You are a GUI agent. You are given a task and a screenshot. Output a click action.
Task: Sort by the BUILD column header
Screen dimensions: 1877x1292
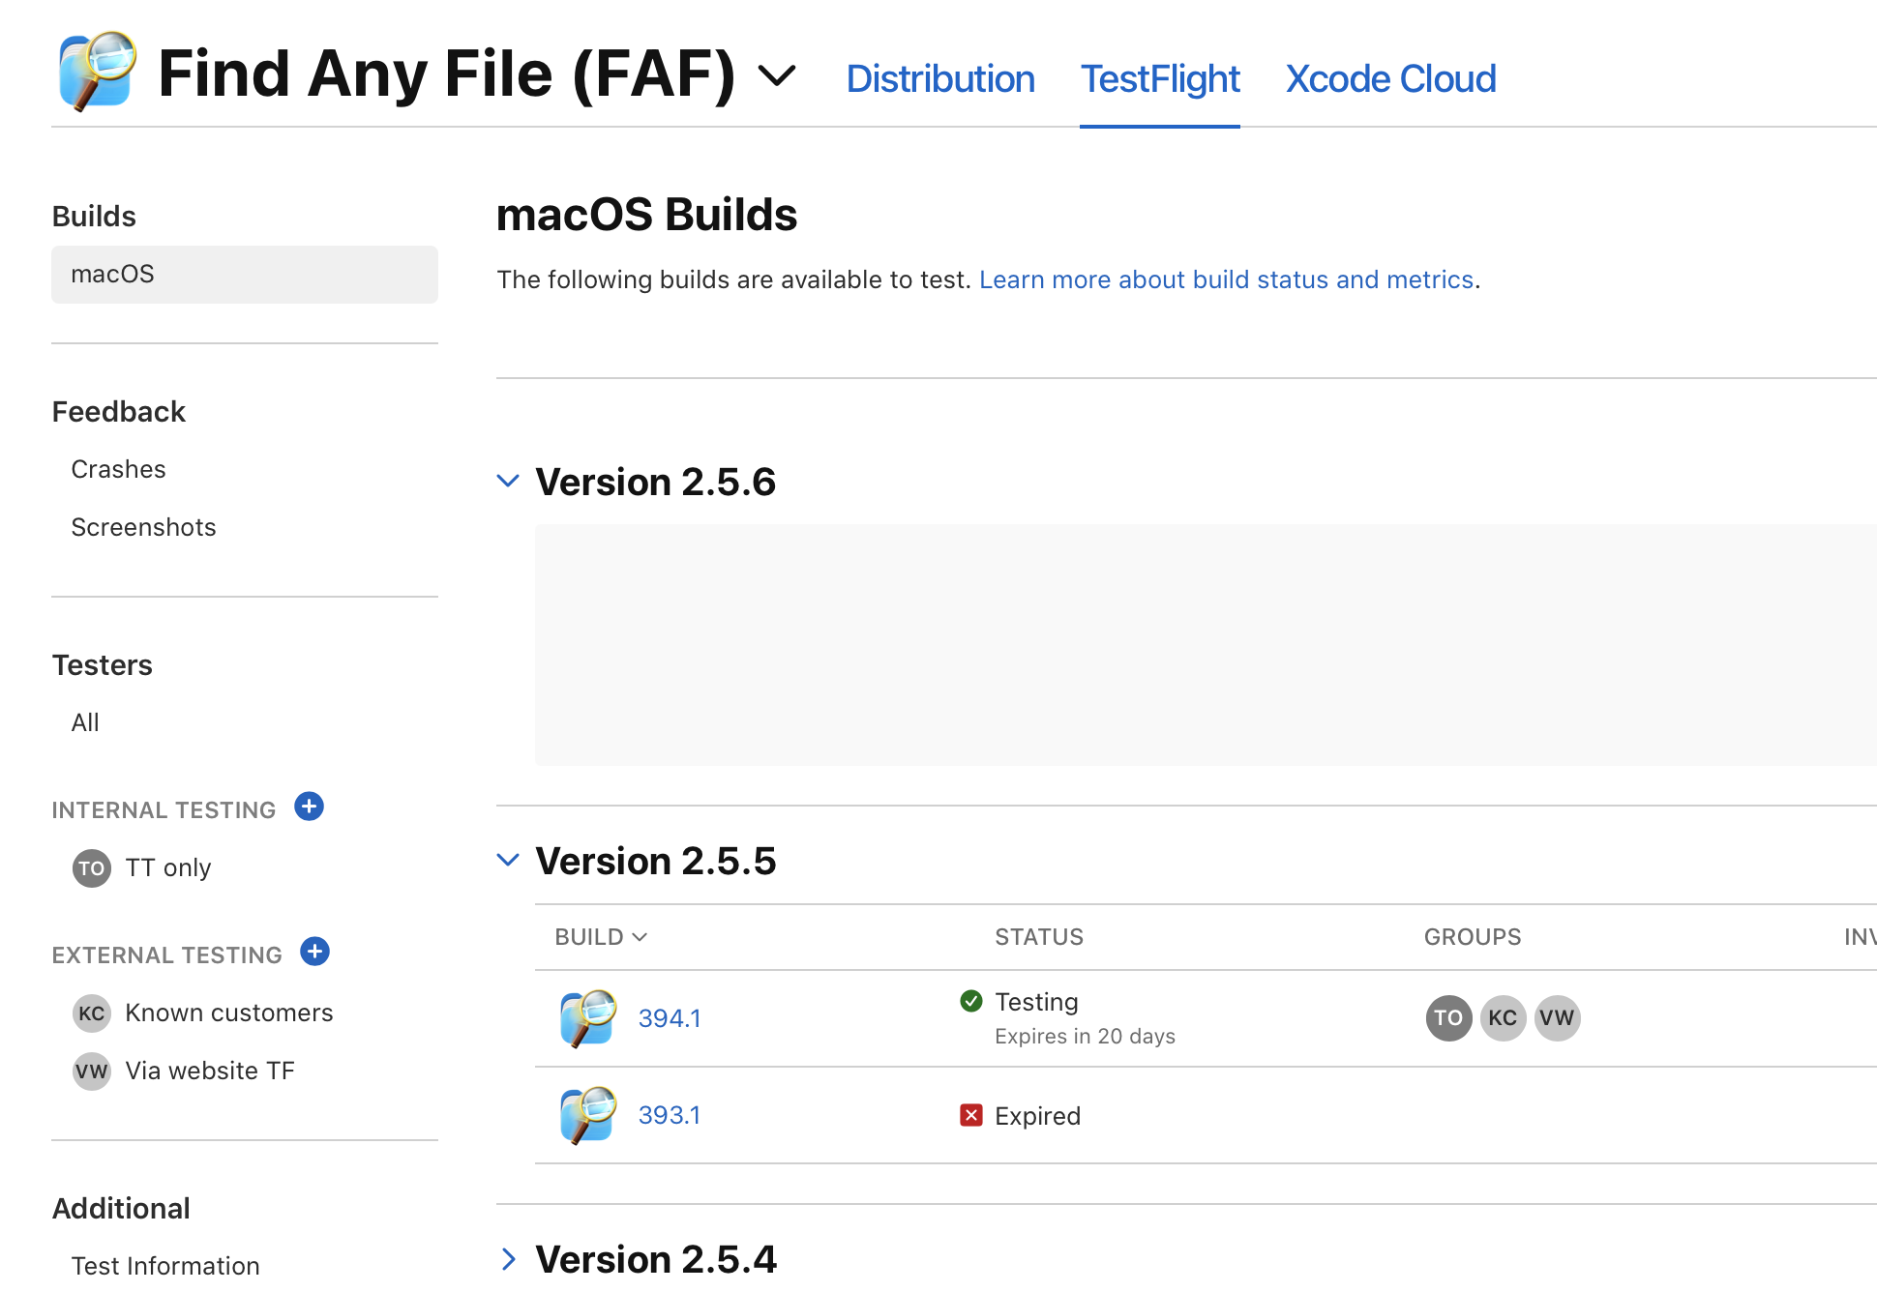(x=601, y=937)
